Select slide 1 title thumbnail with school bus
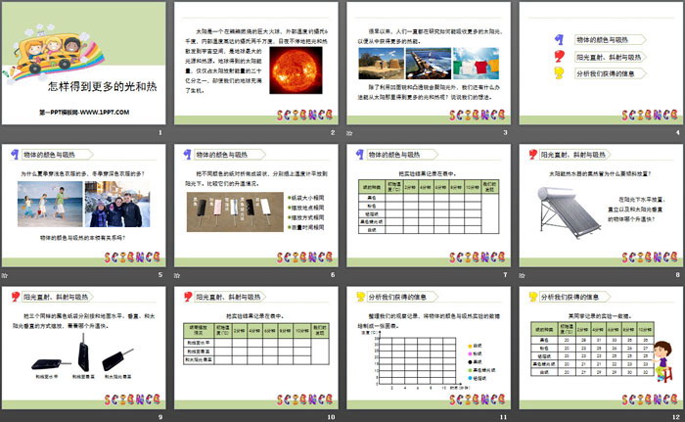Viewport: 685px width, 422px height. [x=84, y=70]
